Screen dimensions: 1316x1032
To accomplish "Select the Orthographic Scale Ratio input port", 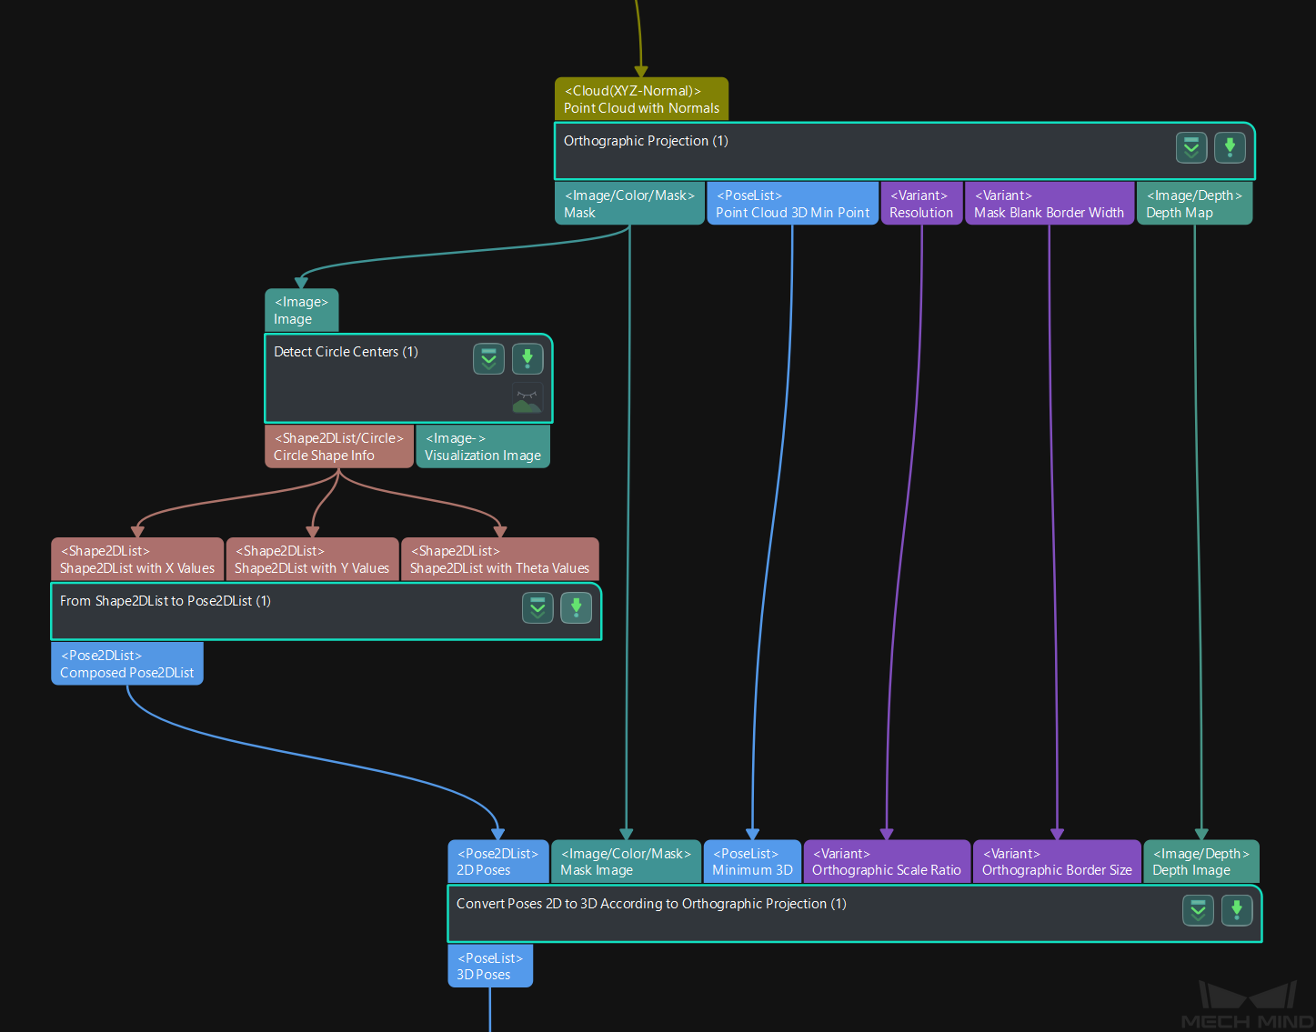I will [x=886, y=862].
